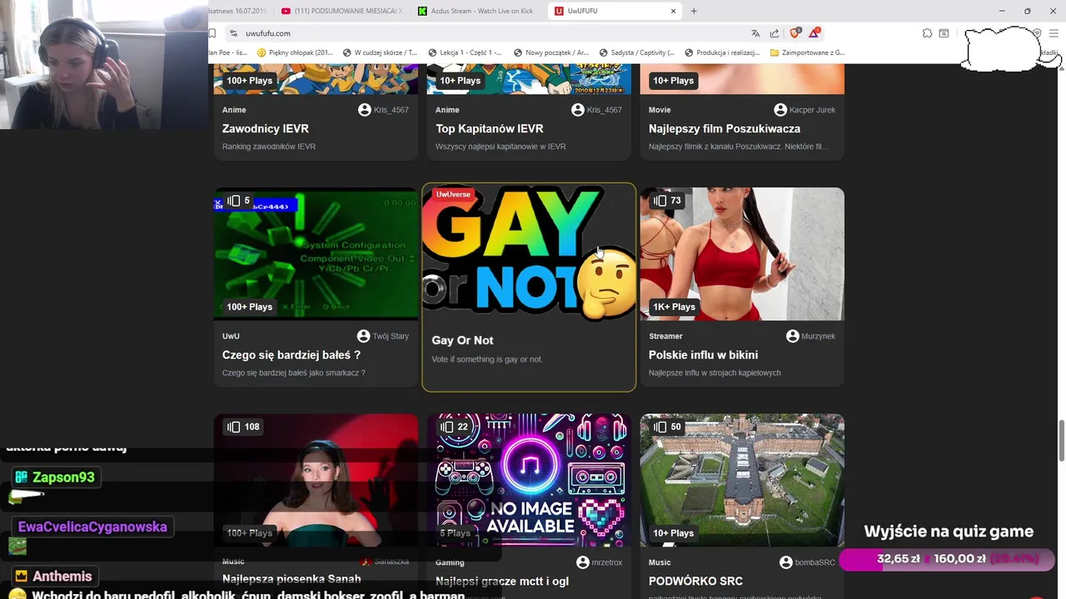Select the UwUFUFU tab
Image resolution: width=1066 pixels, height=599 pixels.
click(x=615, y=11)
